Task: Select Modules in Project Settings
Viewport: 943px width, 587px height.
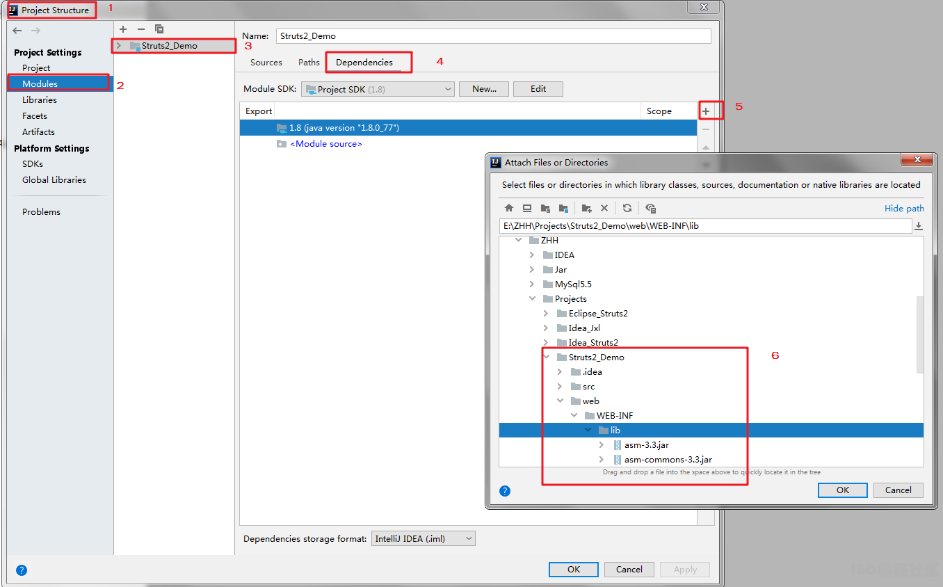Action: [40, 83]
